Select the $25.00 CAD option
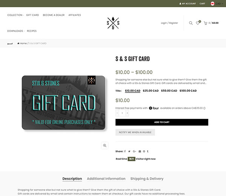Image resolution: width=226 pixels, height=196 pixels. click(151, 91)
